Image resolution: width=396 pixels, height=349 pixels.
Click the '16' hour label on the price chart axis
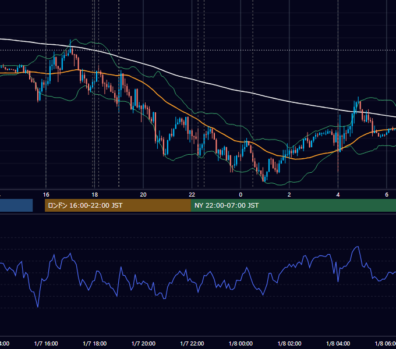tap(46, 194)
